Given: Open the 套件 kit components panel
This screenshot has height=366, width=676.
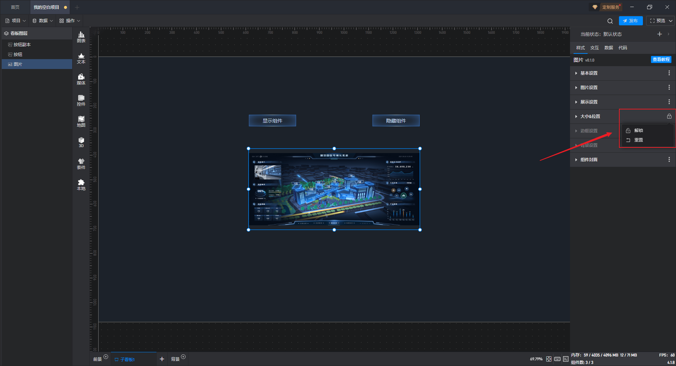Looking at the screenshot, I should pos(81,164).
